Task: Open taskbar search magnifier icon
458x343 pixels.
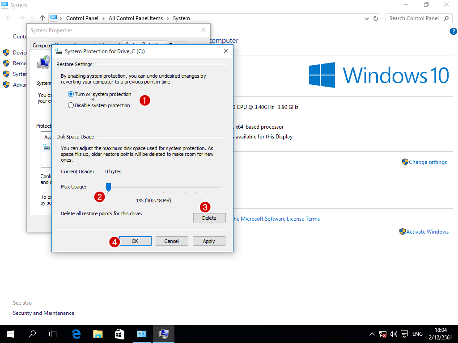Action: (32, 334)
